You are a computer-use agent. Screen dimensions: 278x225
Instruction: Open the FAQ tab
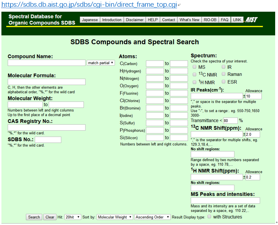tap(225, 20)
